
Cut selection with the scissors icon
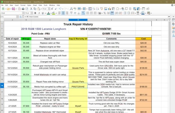click(x=31, y=9)
